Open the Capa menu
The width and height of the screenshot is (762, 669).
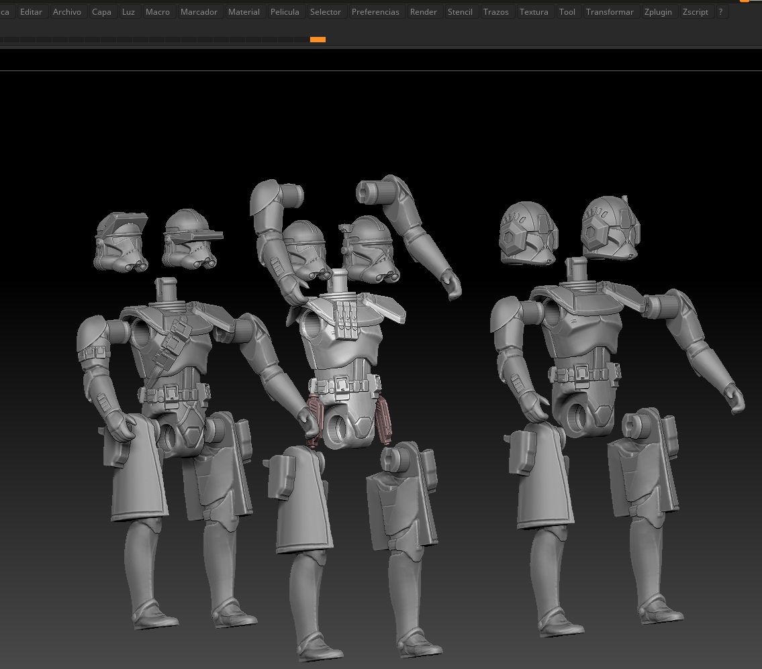tap(101, 11)
